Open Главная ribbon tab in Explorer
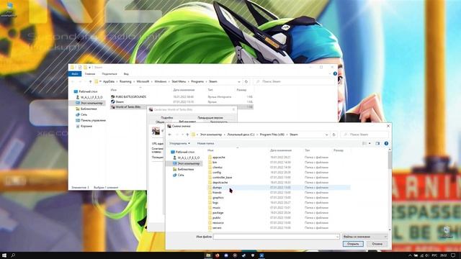 point(90,73)
